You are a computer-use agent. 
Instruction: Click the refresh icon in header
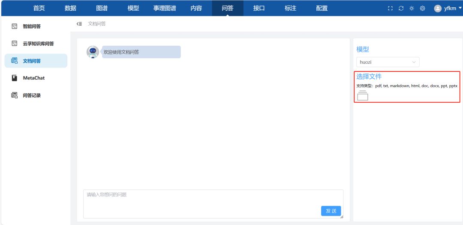tap(401, 9)
